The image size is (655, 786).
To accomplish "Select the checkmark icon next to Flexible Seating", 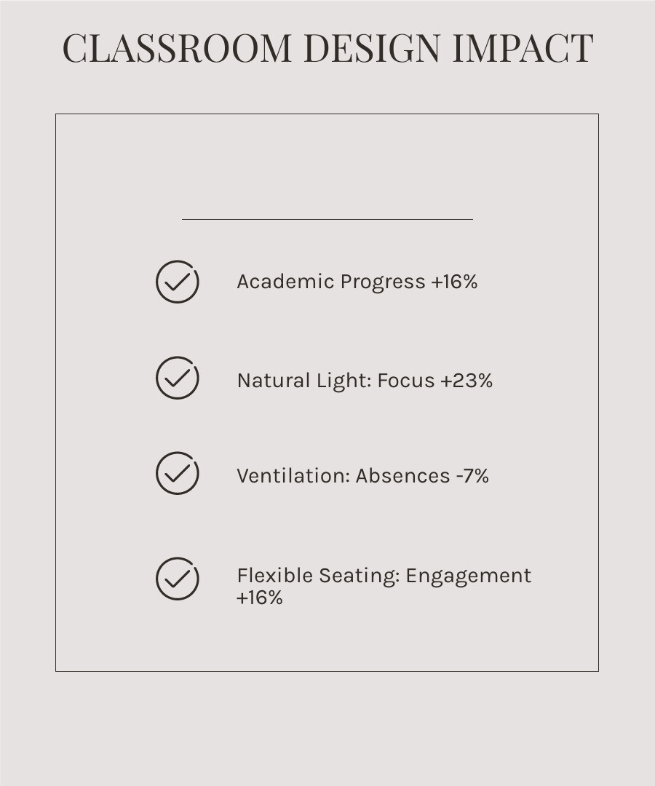I will coord(178,579).
